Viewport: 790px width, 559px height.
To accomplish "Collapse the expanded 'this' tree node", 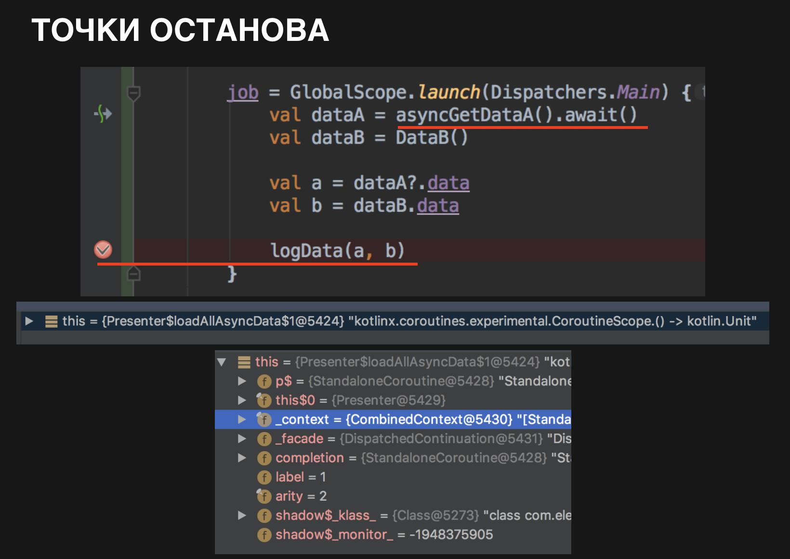I will (x=222, y=362).
